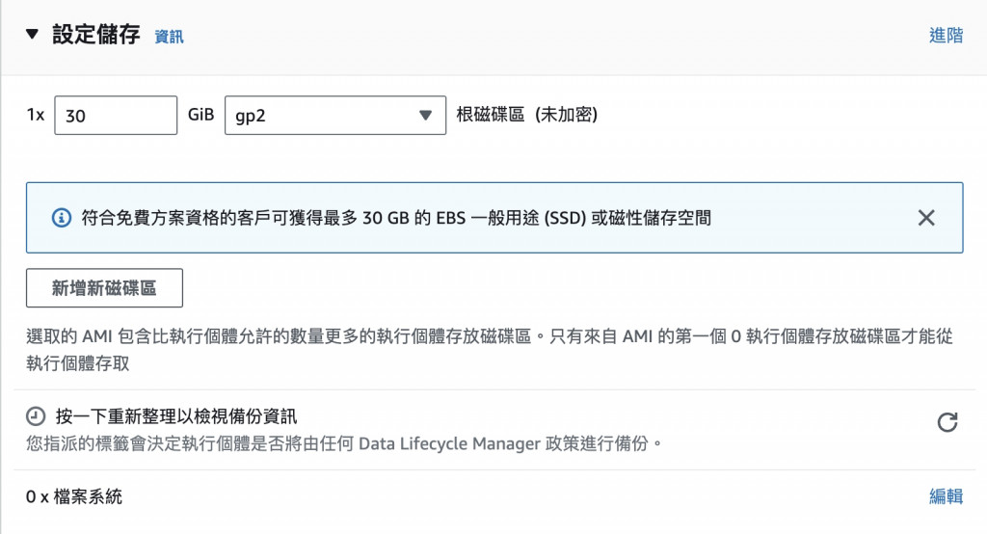Click the 0 x 檔案系統 label
This screenshot has width=987, height=534.
74,497
